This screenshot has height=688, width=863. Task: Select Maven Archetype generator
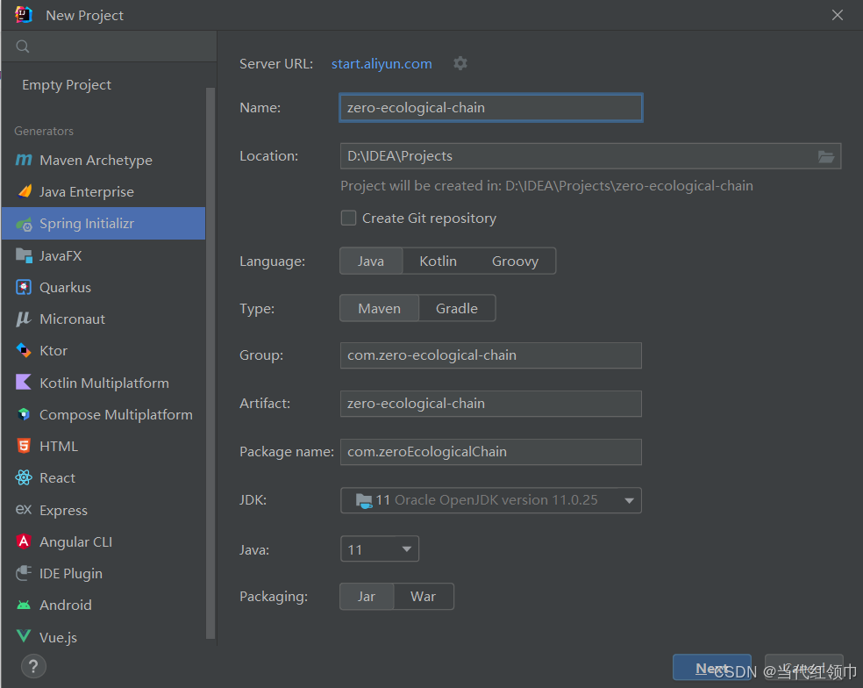103,161
